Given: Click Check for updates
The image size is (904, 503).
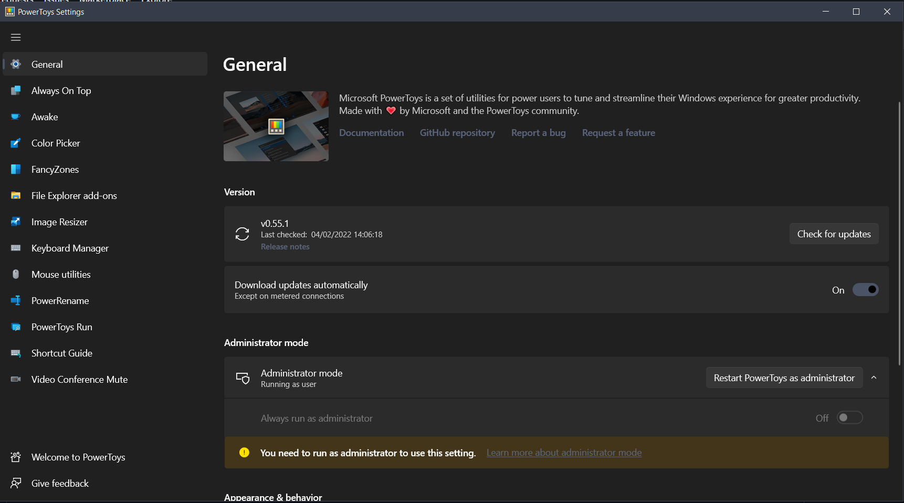Looking at the screenshot, I should click(x=834, y=234).
